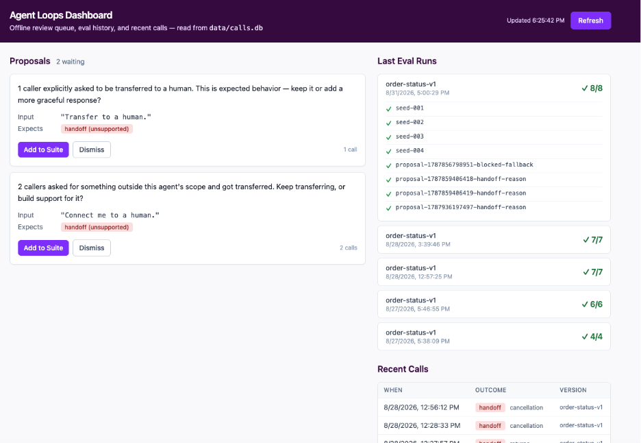Screen dimensions: 641x443
Task: Click "cancellation" reason on the 12:56:12 PM call
Action: 527,408
